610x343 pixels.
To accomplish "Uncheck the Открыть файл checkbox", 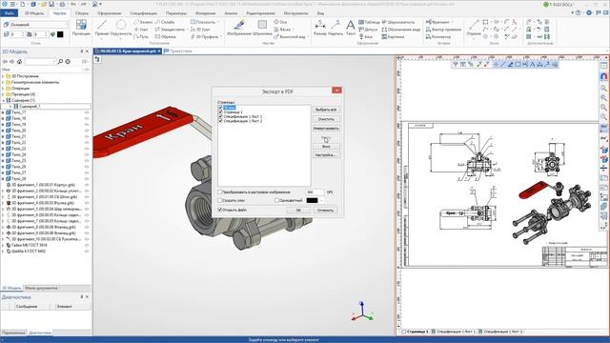I will [x=220, y=210].
